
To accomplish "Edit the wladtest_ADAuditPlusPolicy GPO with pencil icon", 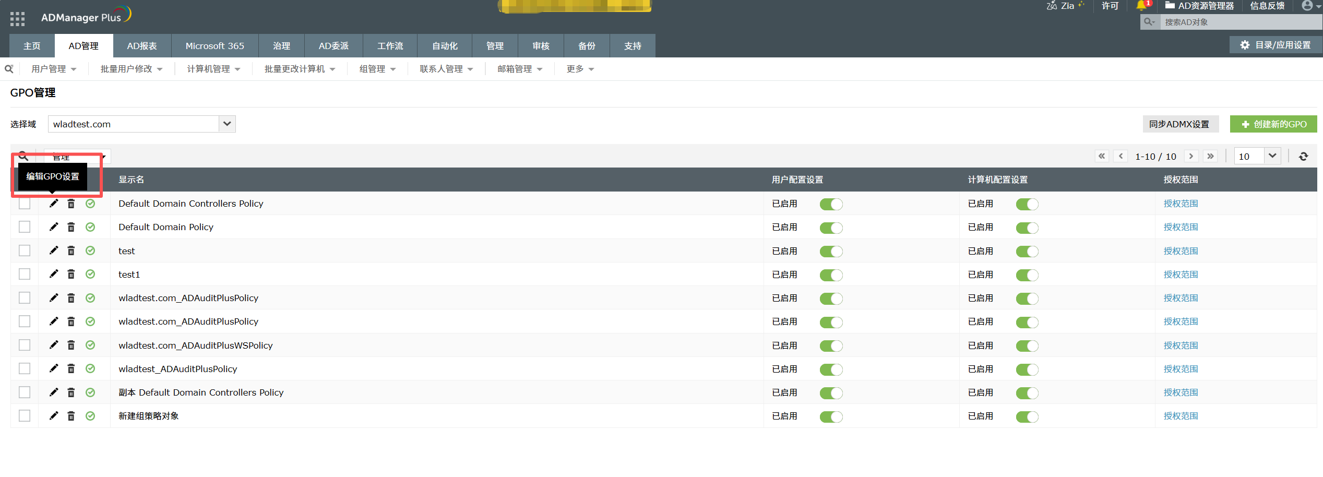I will pos(54,369).
